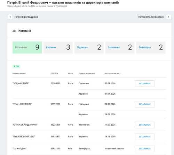The width and height of the screenshot is (174, 155).
Task: Open details for "ПУШКІНСЬКИЙ 2010" company
Action: 145,137
